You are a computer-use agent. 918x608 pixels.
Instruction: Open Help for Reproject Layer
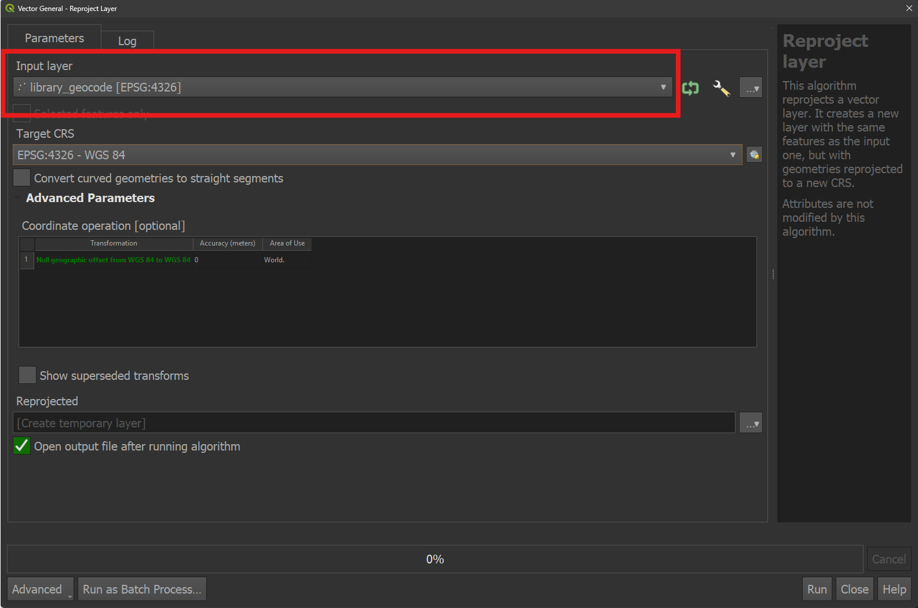tap(894, 589)
